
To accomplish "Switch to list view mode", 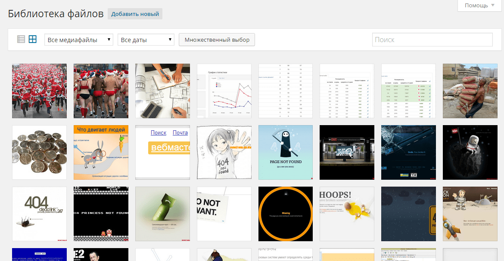I will pos(21,39).
